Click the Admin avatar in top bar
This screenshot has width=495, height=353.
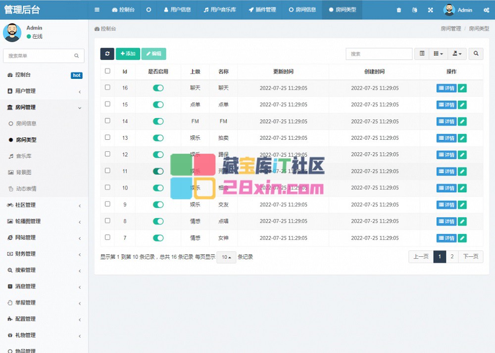pos(449,10)
